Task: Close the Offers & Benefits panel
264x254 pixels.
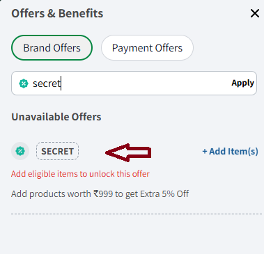Action: 255,13
